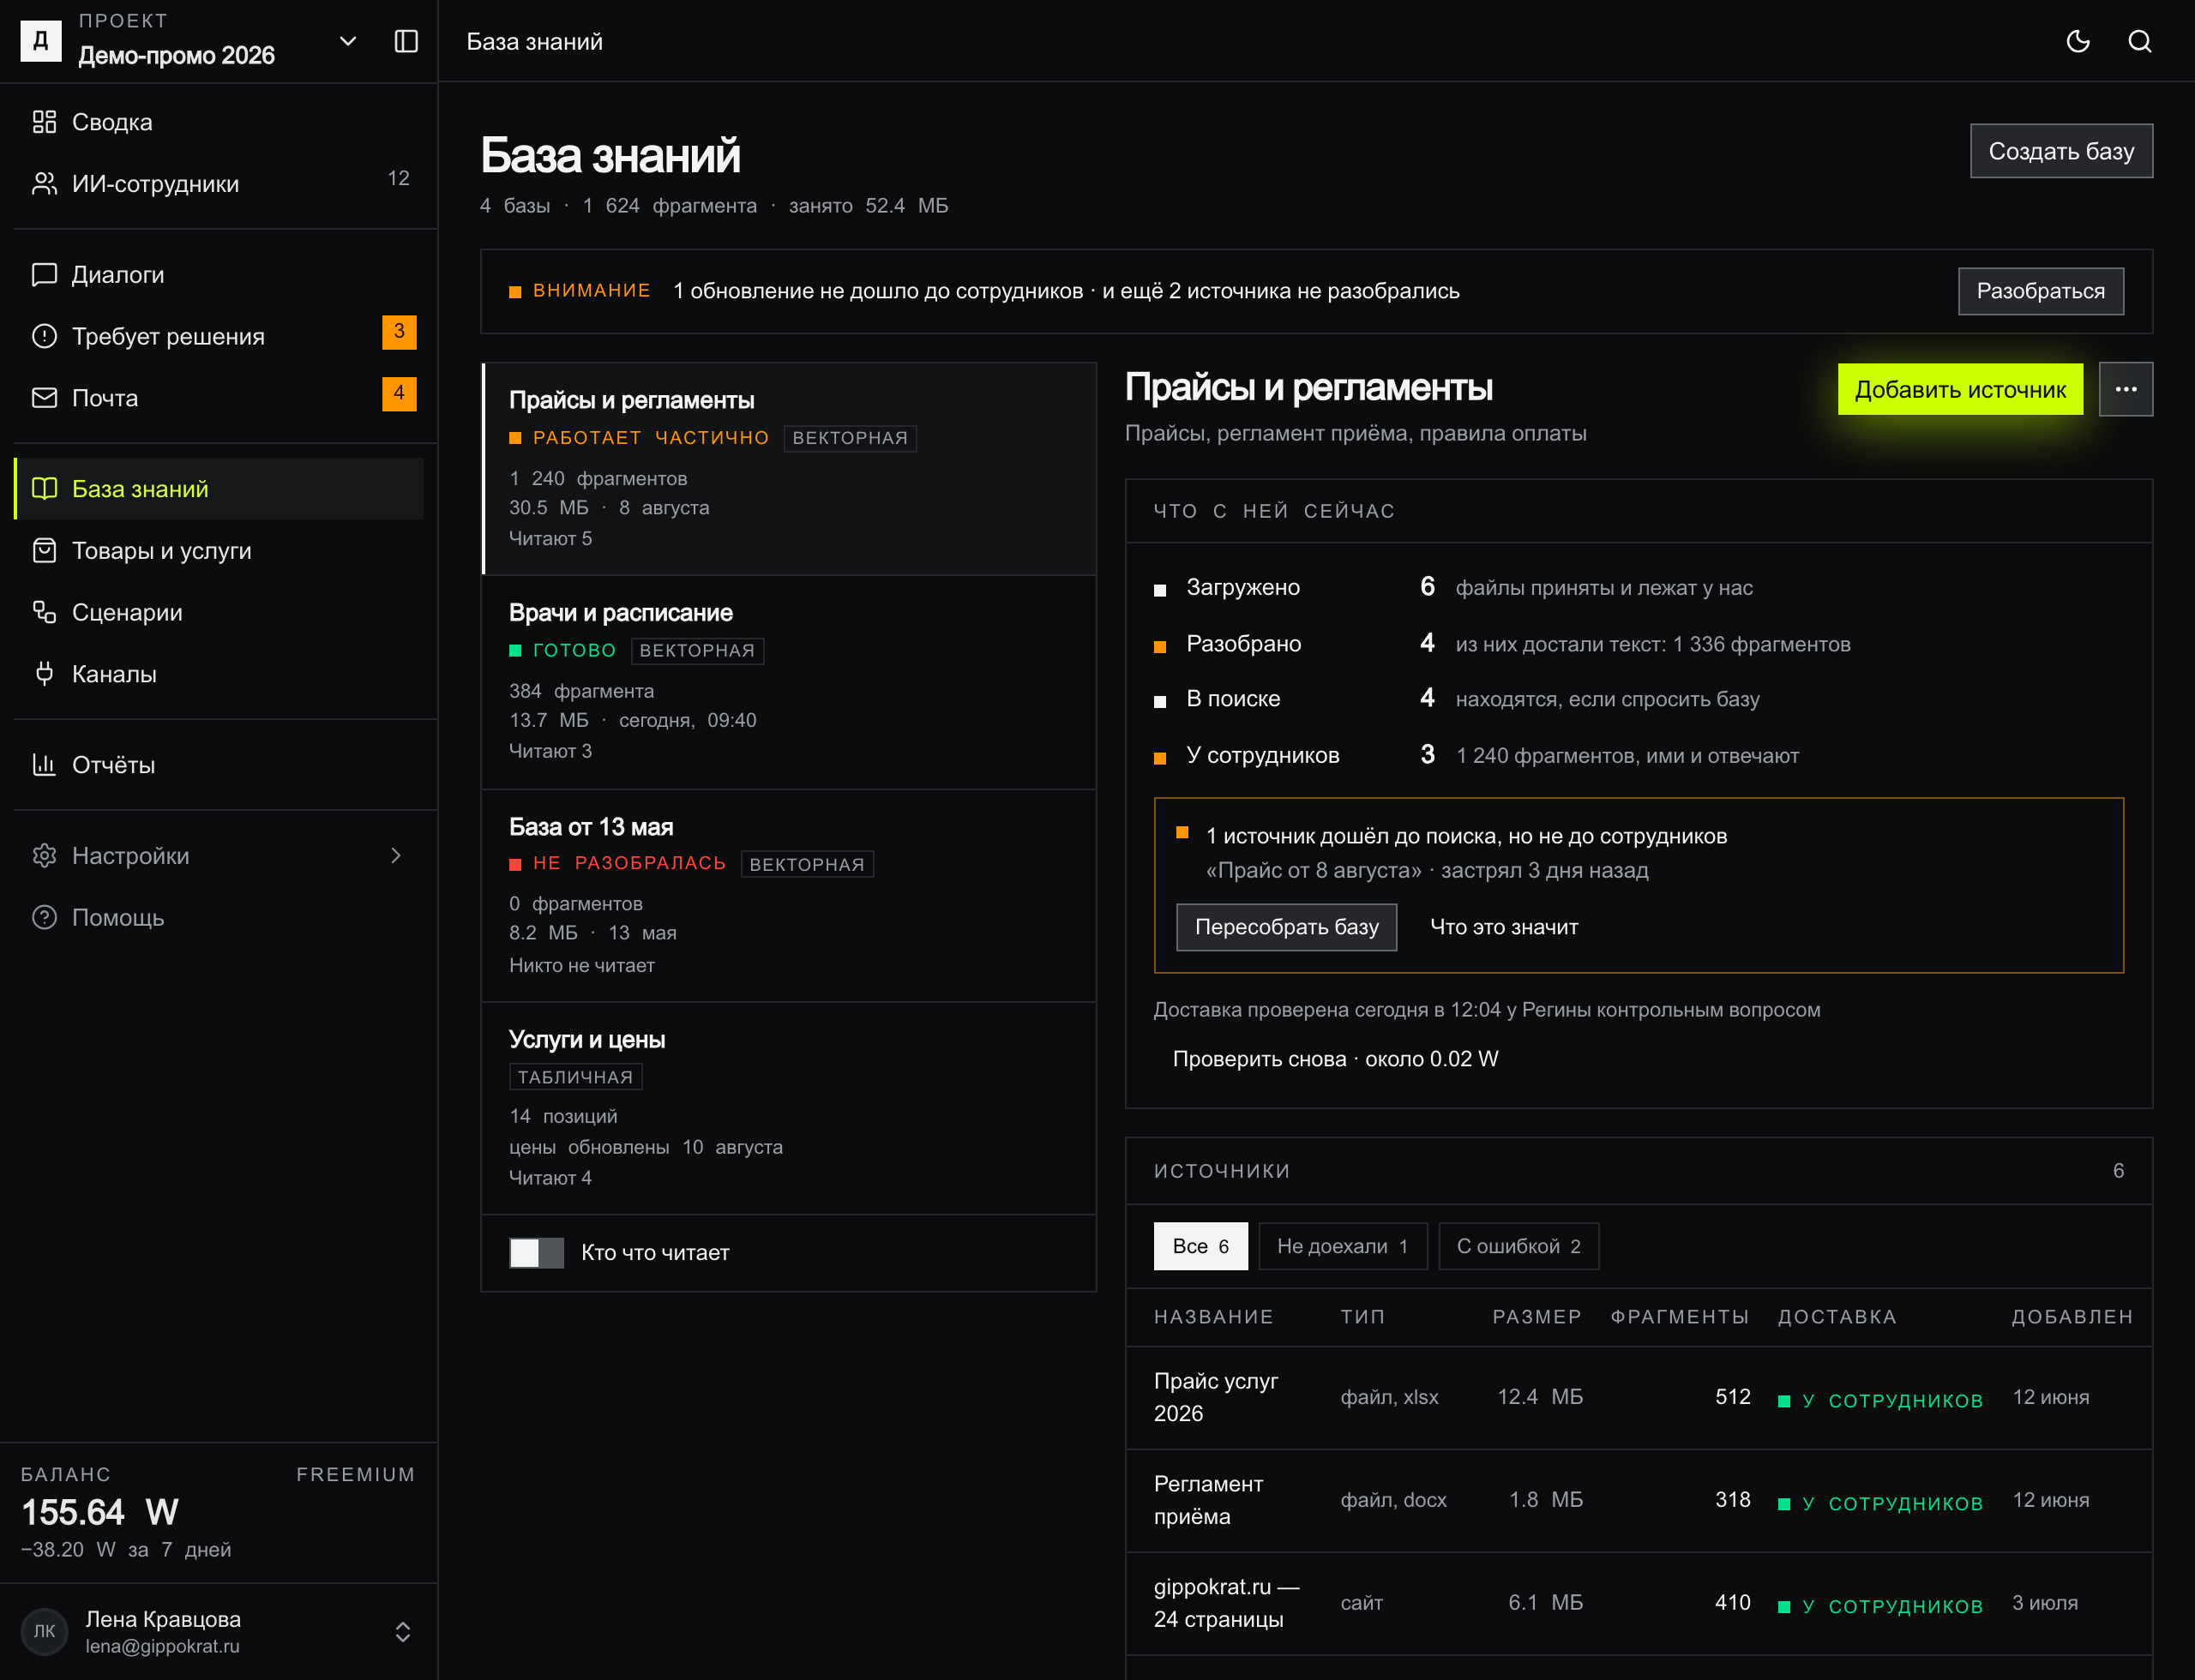The height and width of the screenshot is (1680, 2195).
Task: Click the Требует решения badge 3
Action: click(400, 332)
